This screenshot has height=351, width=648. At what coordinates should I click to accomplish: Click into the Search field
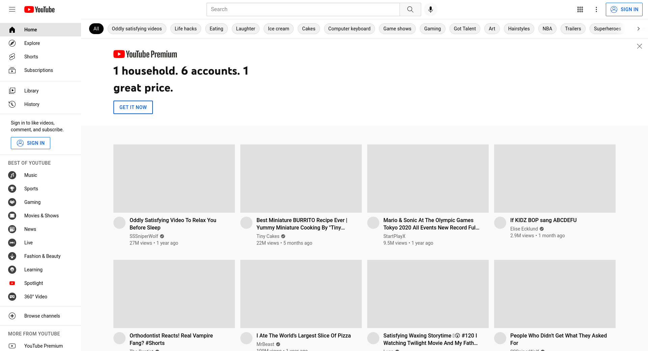pyautogui.click(x=303, y=9)
